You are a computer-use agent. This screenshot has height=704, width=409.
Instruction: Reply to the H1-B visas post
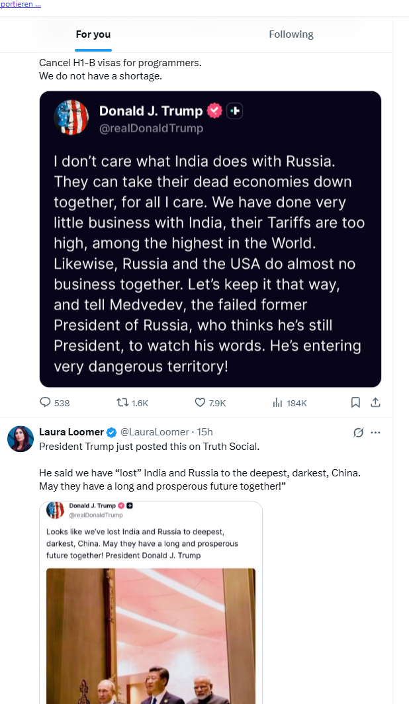[46, 402]
